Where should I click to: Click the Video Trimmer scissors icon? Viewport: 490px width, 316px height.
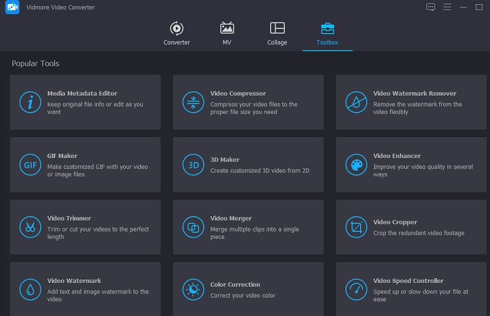click(x=30, y=227)
